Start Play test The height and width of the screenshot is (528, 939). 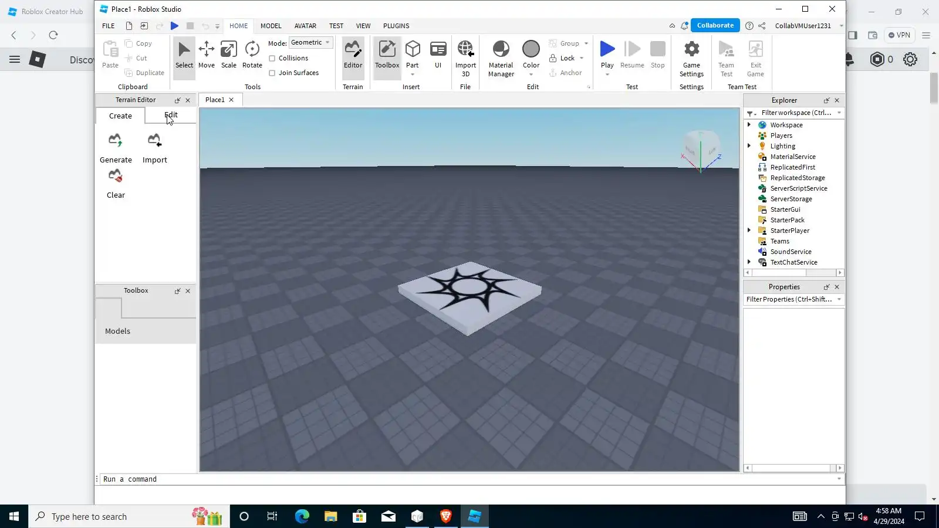click(607, 53)
